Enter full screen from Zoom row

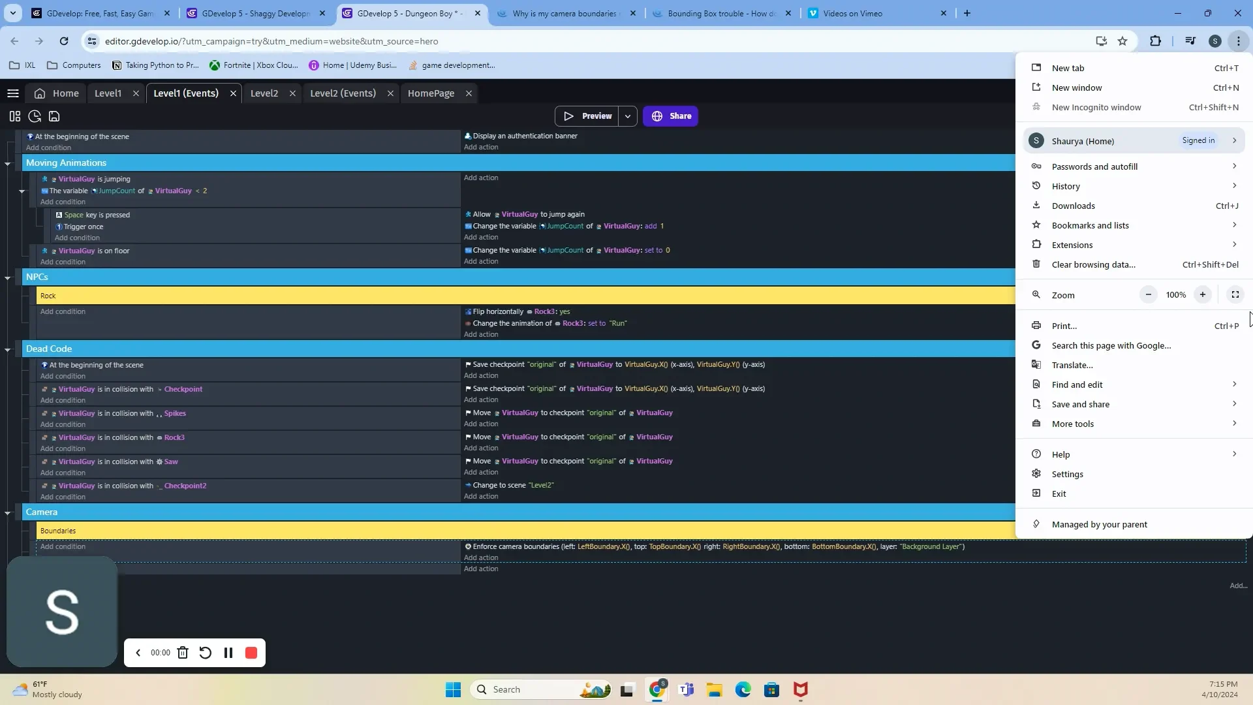[x=1235, y=295]
